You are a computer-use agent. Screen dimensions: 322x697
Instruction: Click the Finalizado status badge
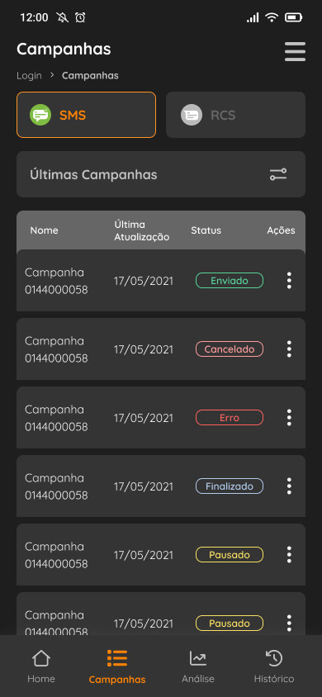pos(230,486)
